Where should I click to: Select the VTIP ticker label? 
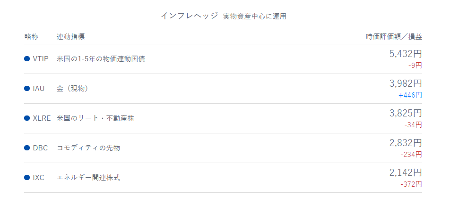tap(41, 59)
